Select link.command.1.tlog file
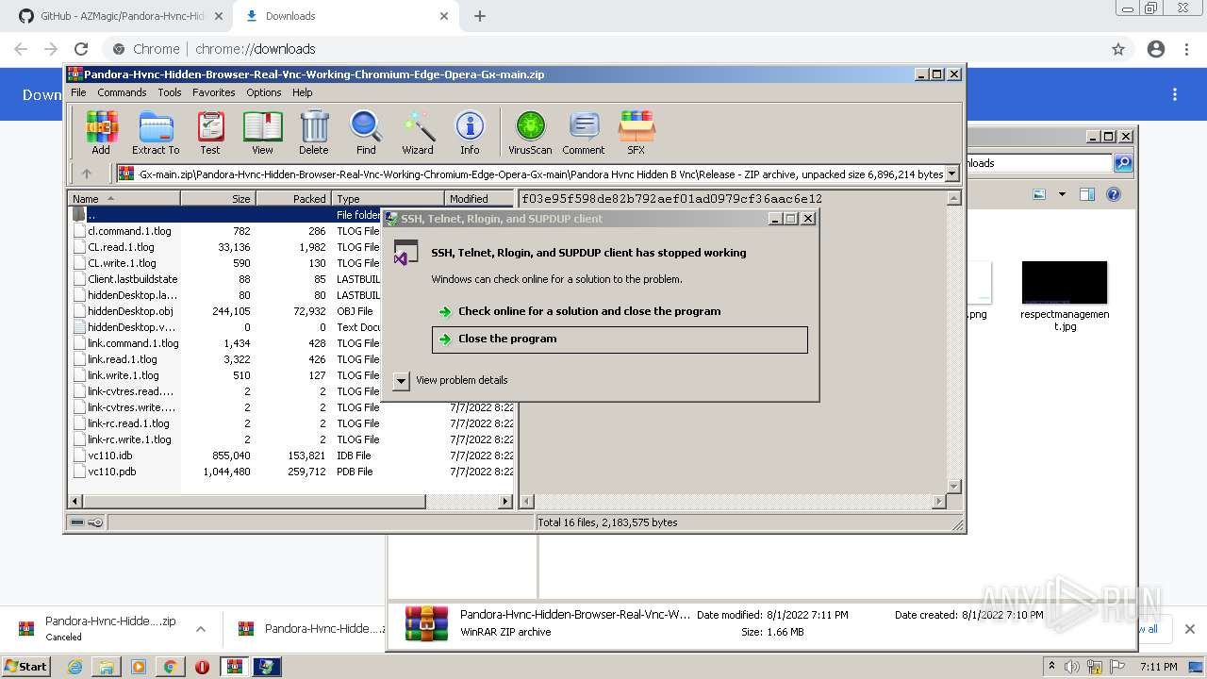1207x679 pixels. [133, 343]
